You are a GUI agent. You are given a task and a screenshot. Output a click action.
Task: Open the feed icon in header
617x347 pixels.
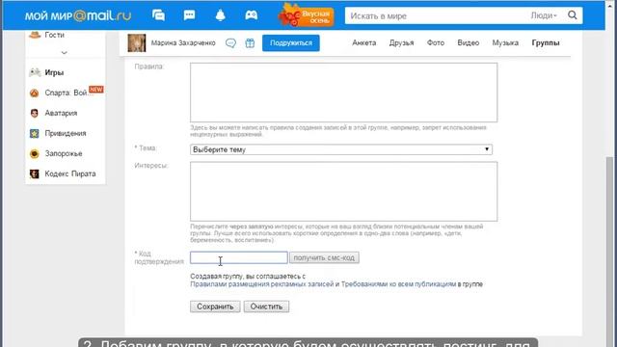(x=158, y=15)
